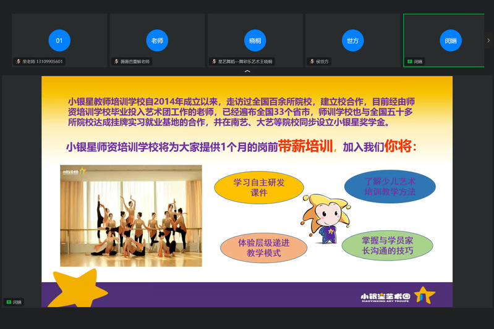Click the yellow "学习自主研发课件" oval

click(x=258, y=188)
